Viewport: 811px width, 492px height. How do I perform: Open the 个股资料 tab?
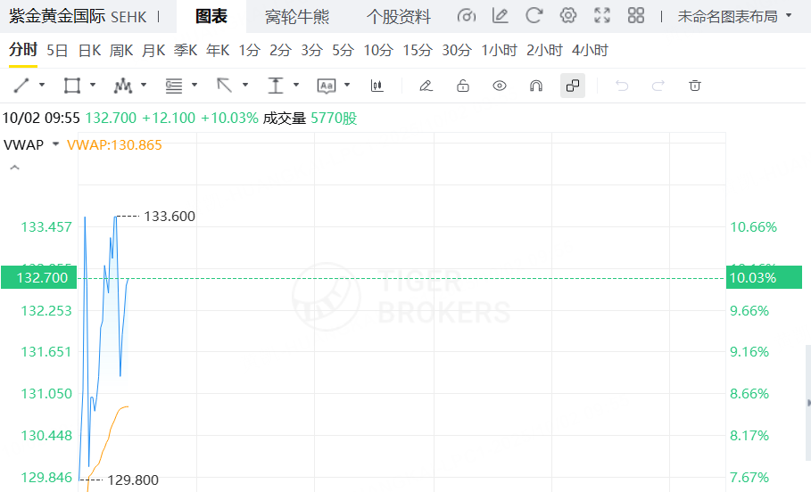tap(399, 17)
